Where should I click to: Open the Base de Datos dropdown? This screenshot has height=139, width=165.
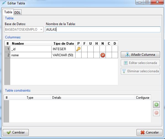click(x=24, y=30)
